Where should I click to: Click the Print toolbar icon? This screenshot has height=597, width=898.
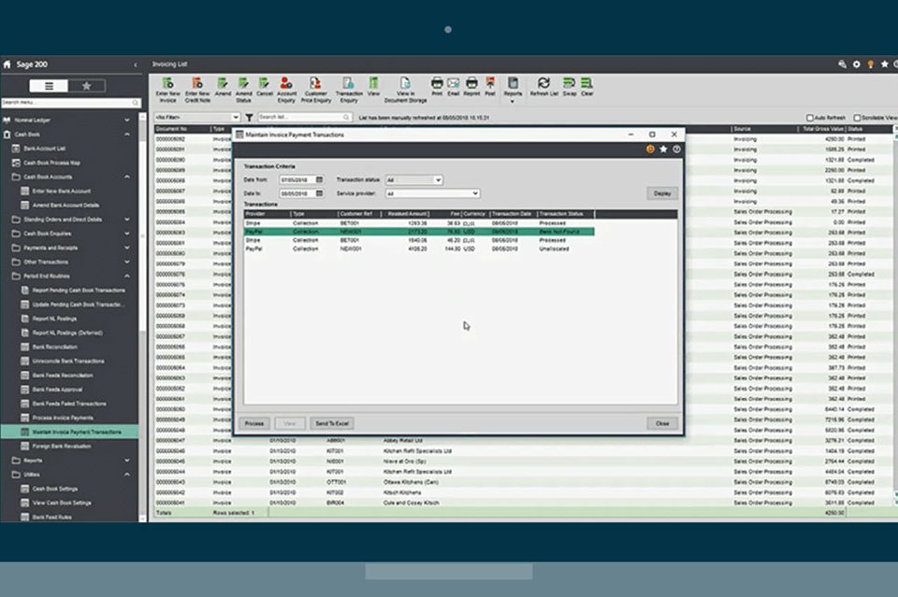pos(437,87)
